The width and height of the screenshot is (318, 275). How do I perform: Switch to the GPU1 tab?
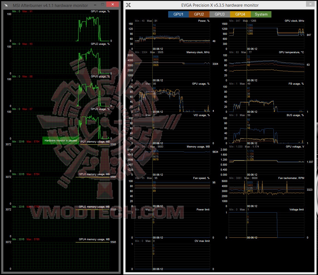click(x=178, y=14)
